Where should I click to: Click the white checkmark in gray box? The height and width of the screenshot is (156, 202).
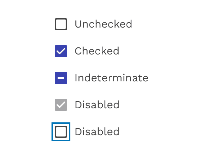61,105
